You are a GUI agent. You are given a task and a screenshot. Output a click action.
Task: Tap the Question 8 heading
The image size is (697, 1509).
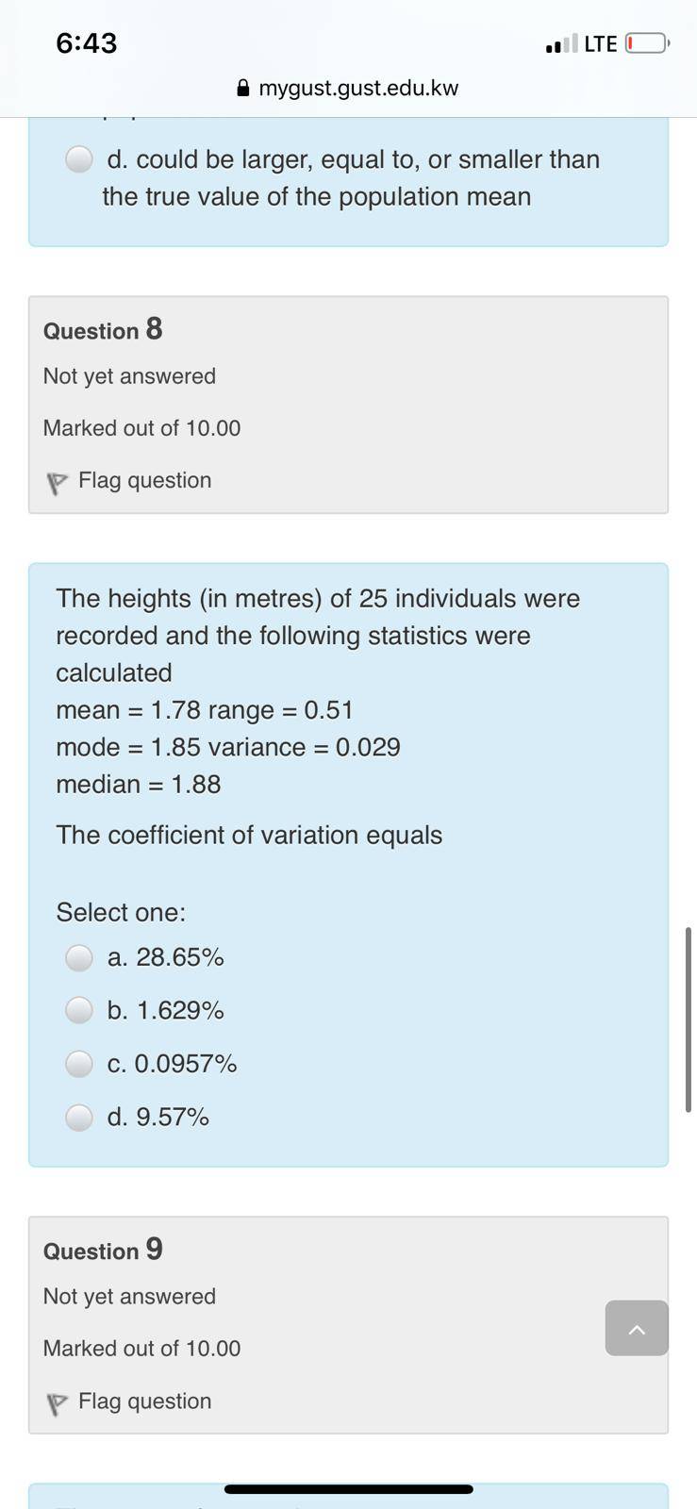(103, 329)
